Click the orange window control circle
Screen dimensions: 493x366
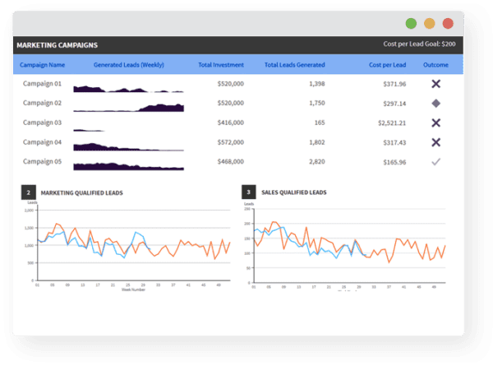click(x=430, y=23)
